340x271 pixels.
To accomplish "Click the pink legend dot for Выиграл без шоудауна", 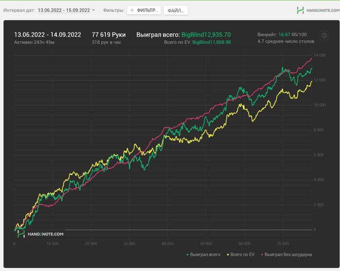I will 262,255.
